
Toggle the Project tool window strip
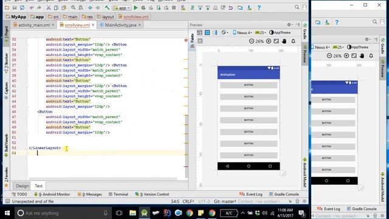(6, 35)
